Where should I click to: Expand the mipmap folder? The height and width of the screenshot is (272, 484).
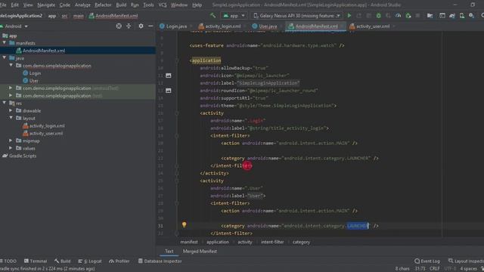click(x=11, y=141)
